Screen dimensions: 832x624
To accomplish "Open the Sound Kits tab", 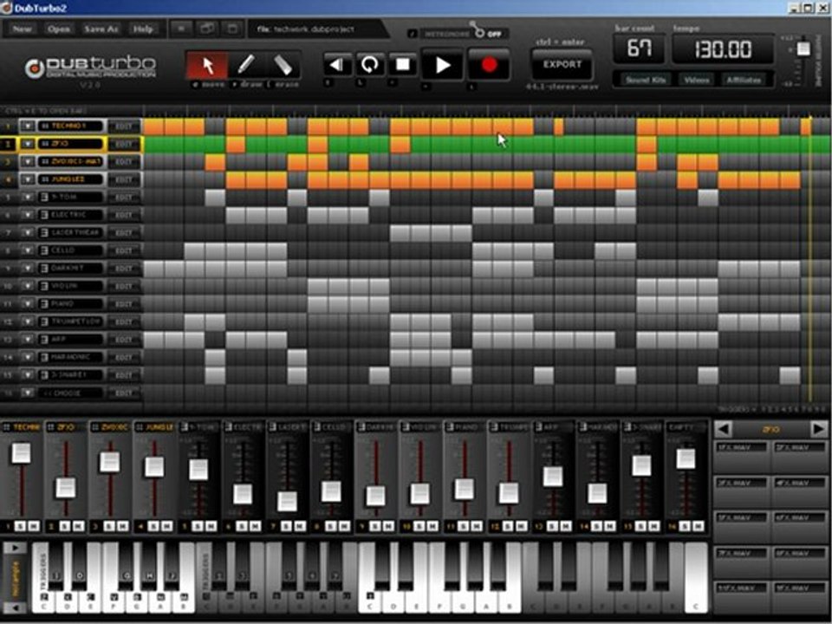I will pos(645,80).
